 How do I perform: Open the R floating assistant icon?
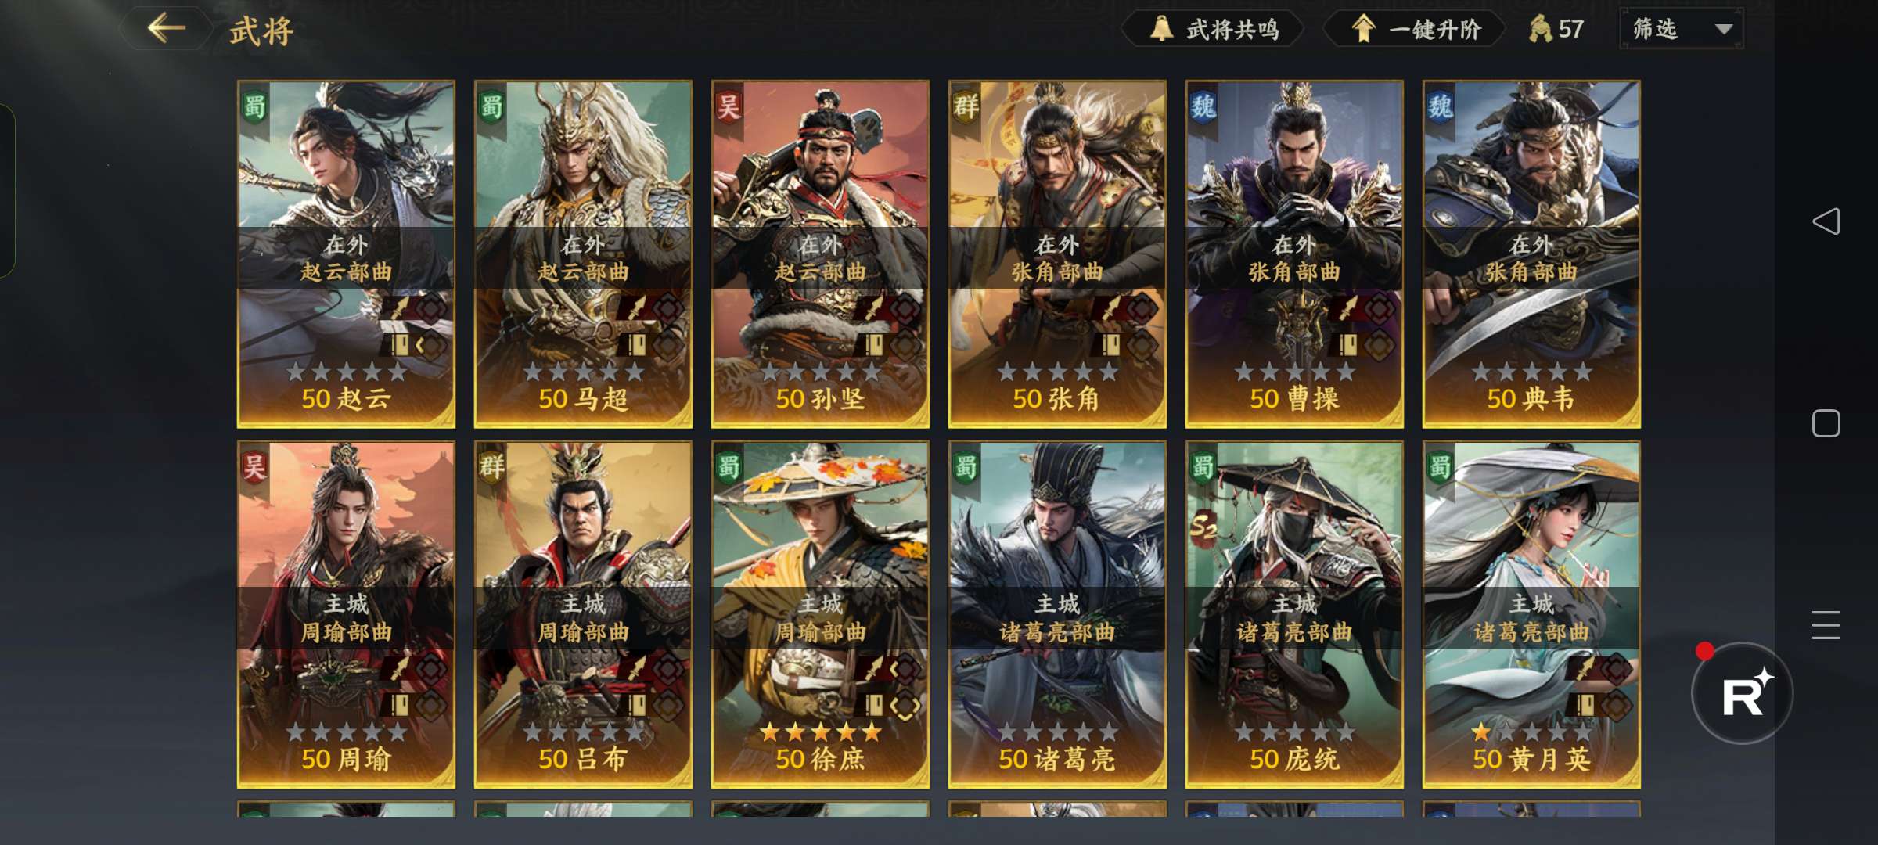tap(1742, 693)
